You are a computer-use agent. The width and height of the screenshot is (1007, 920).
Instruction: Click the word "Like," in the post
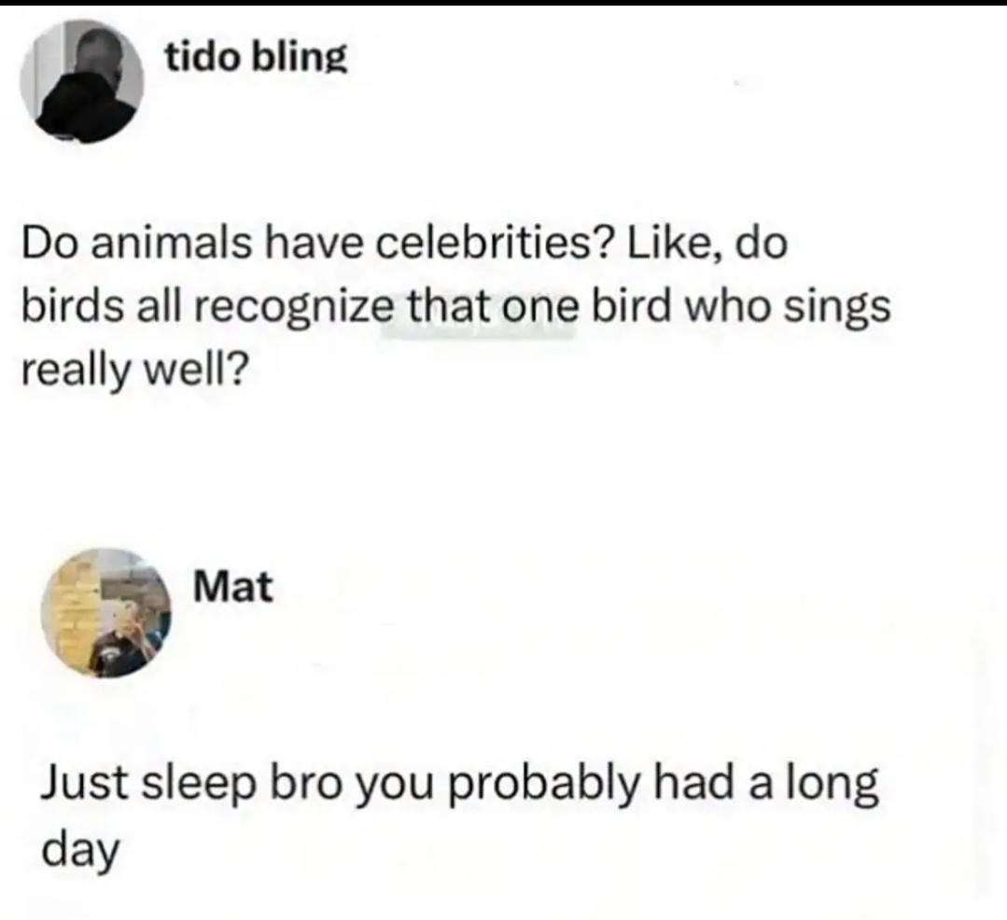click(x=675, y=244)
